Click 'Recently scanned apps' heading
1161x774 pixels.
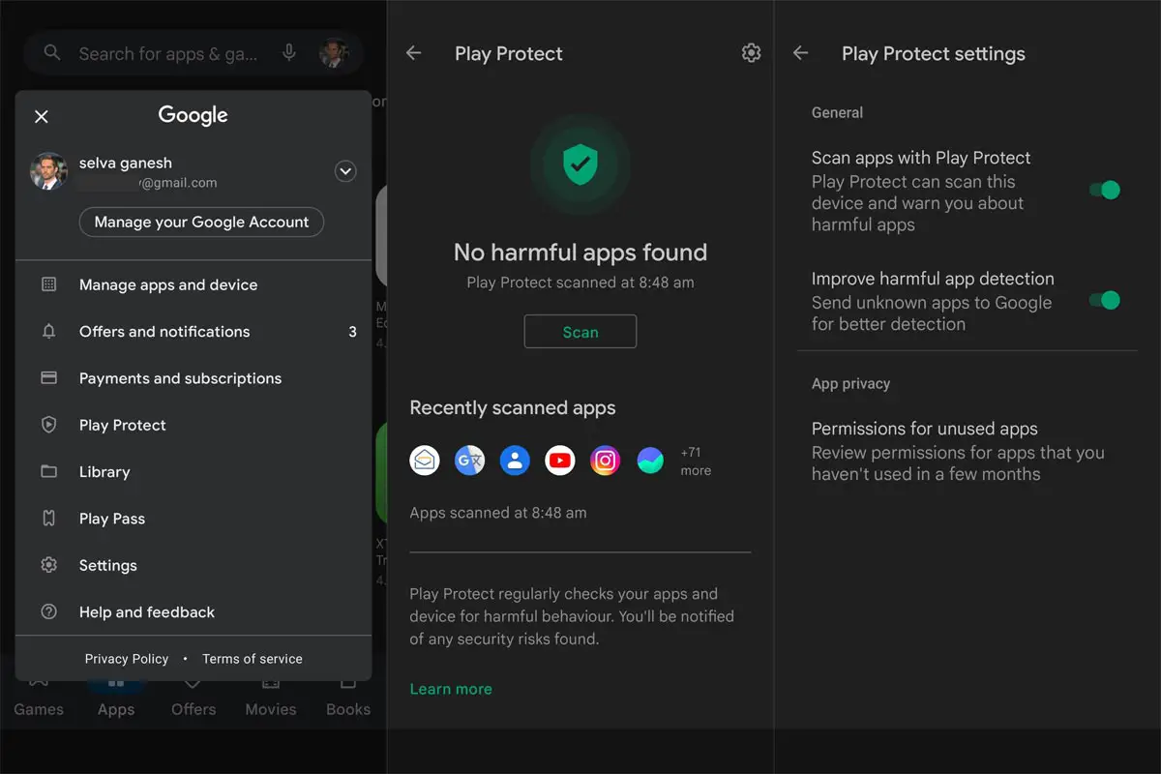513,407
